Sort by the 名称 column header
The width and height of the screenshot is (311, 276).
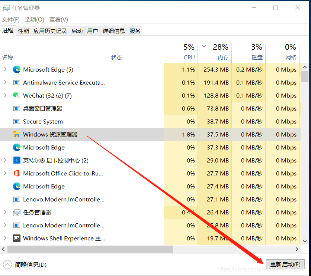pos(54,53)
